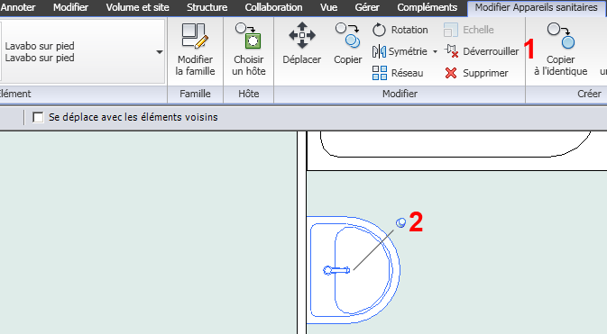This screenshot has width=607, height=334.
Task: Select the Choisir un hôte tool
Action: pos(249,49)
